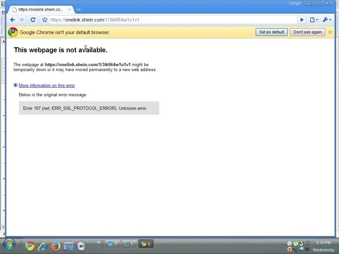Click the forward navigation arrow
The height and width of the screenshot is (254, 339).
point(22,20)
